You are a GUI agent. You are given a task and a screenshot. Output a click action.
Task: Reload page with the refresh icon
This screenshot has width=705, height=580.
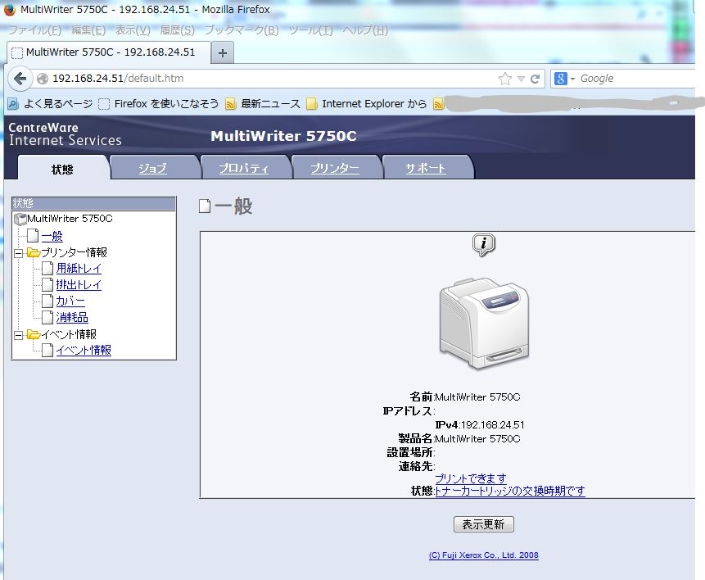535,79
